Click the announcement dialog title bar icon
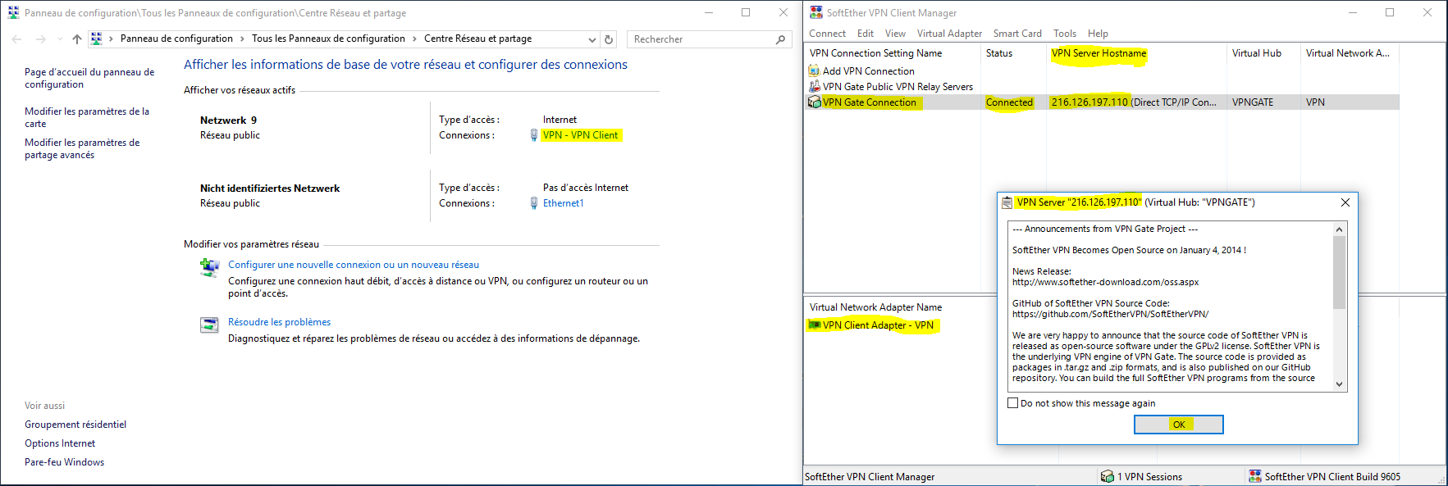Image resolution: width=1448 pixels, height=486 pixels. coord(1007,202)
